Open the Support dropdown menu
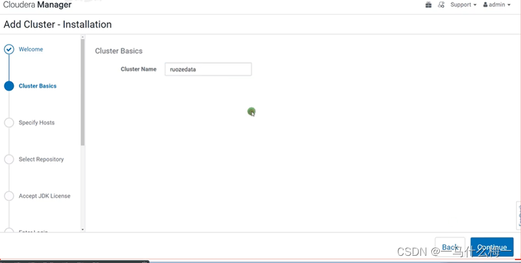The height and width of the screenshot is (263, 521). pyautogui.click(x=463, y=5)
